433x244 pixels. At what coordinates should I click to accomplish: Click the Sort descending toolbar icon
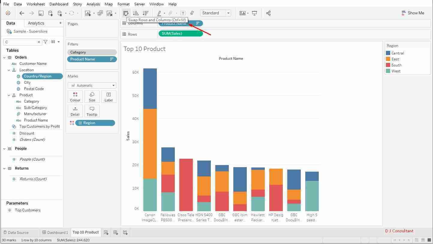(145, 13)
